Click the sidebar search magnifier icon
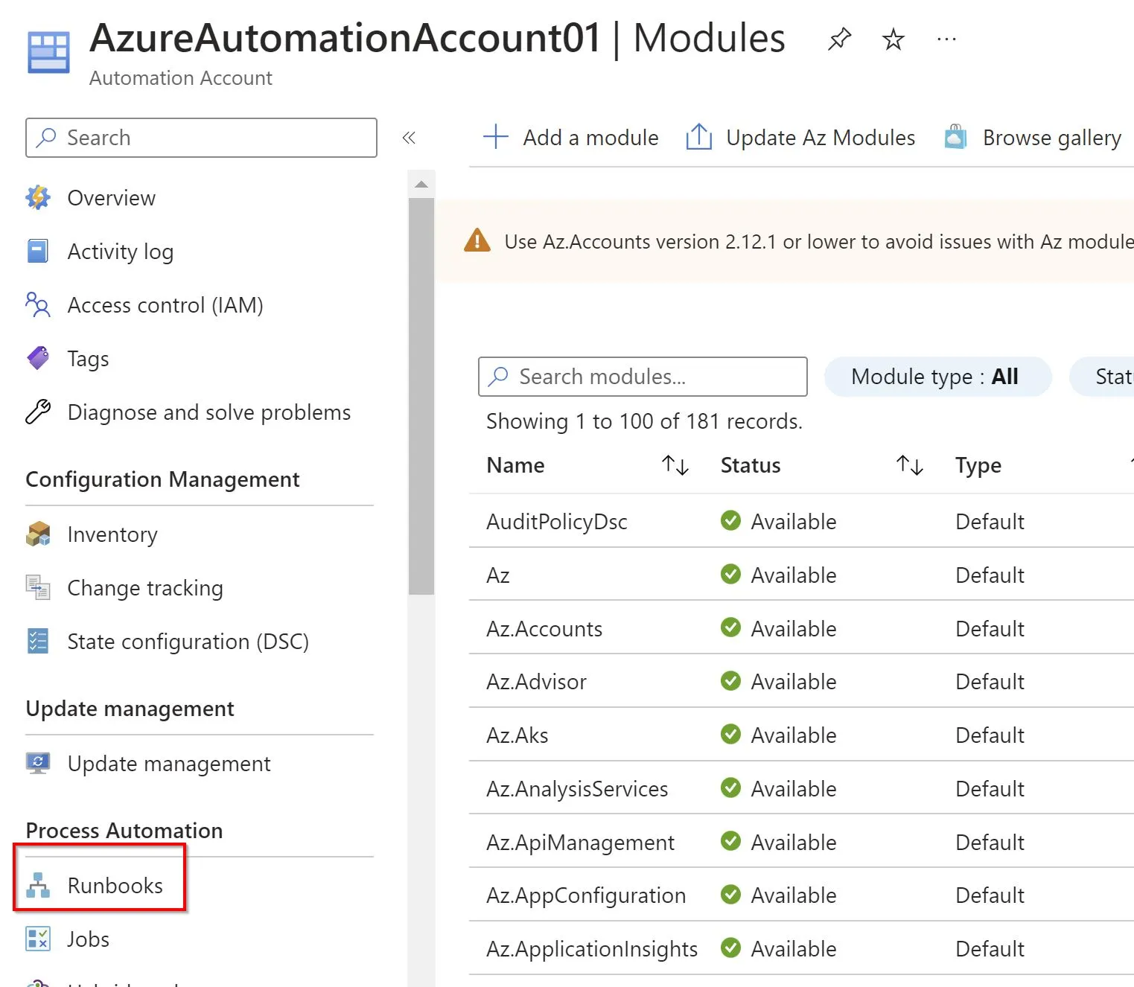The image size is (1134, 987). pos(46,137)
